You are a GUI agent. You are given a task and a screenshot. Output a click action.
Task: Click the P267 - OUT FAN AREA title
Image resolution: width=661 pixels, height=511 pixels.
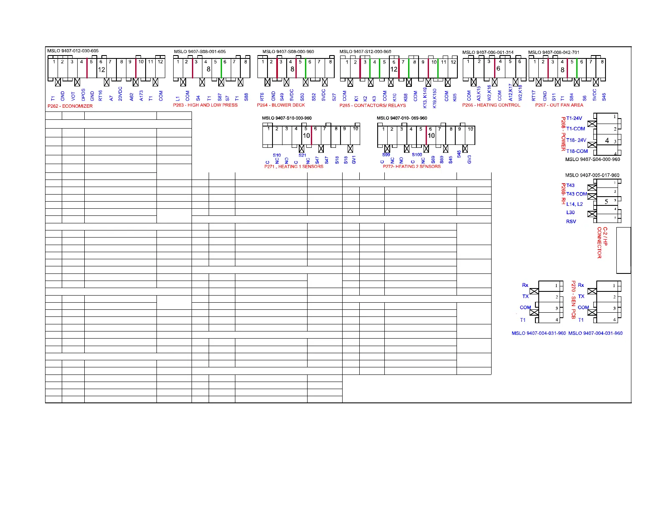pos(559,105)
